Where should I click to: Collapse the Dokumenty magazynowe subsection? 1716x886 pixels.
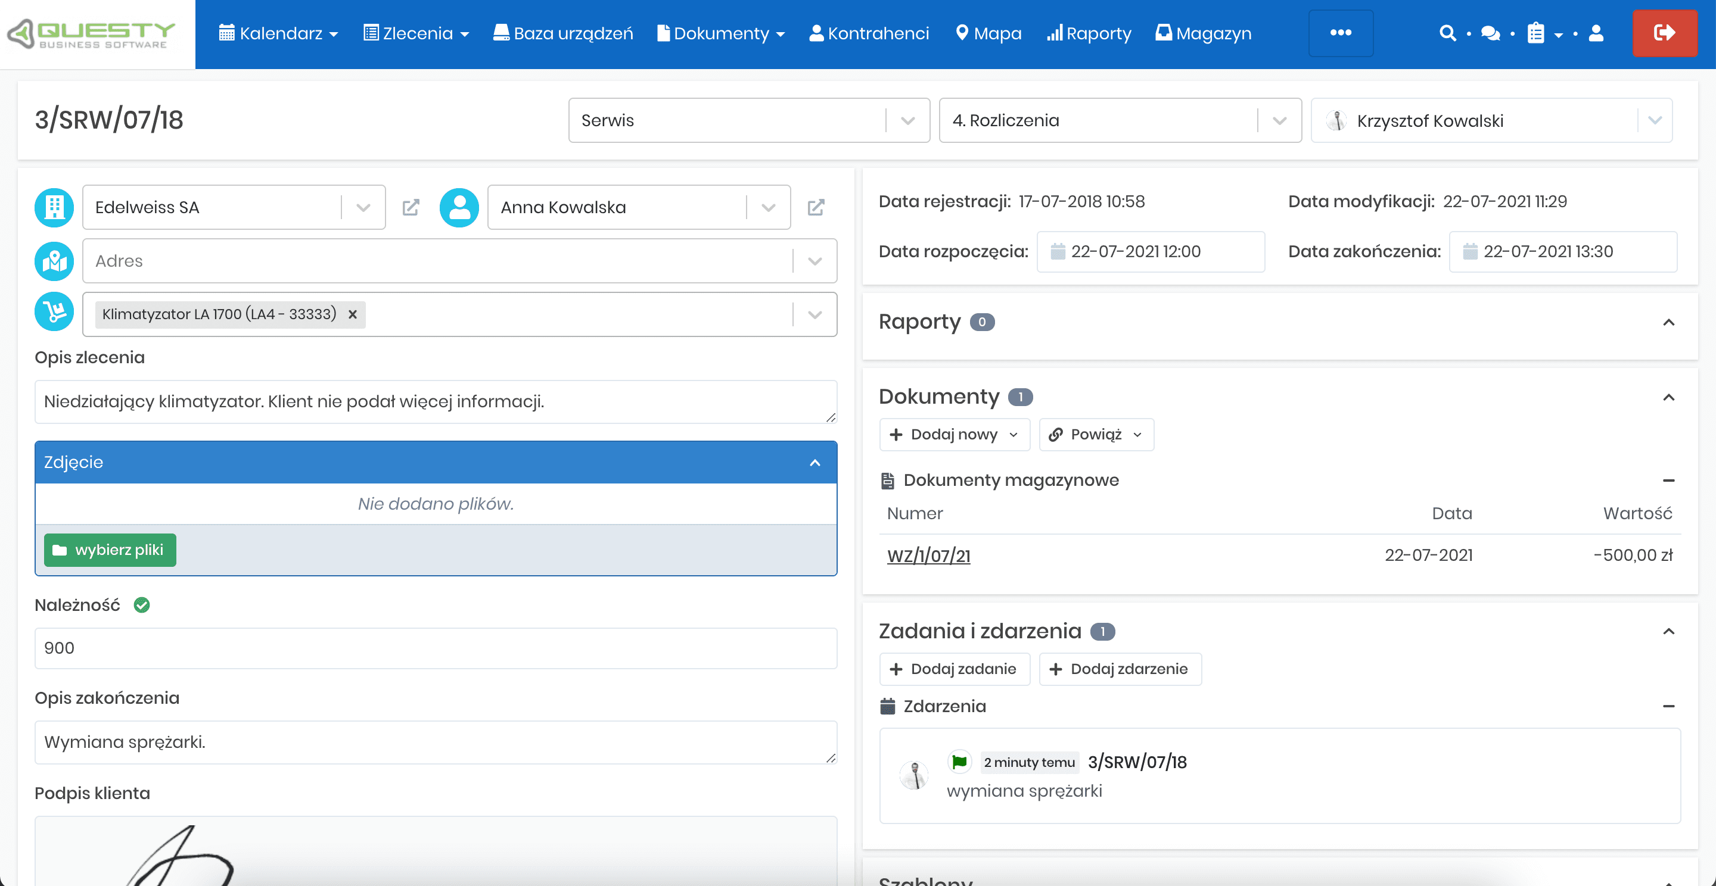point(1668,481)
